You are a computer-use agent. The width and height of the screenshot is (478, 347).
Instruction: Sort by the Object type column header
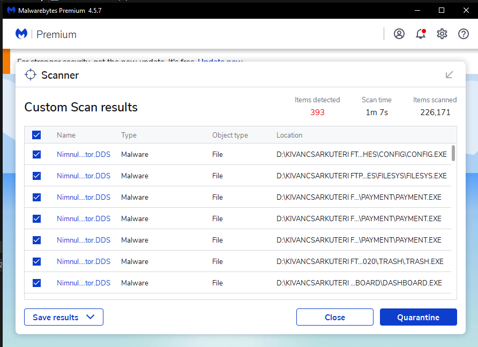[x=230, y=135]
